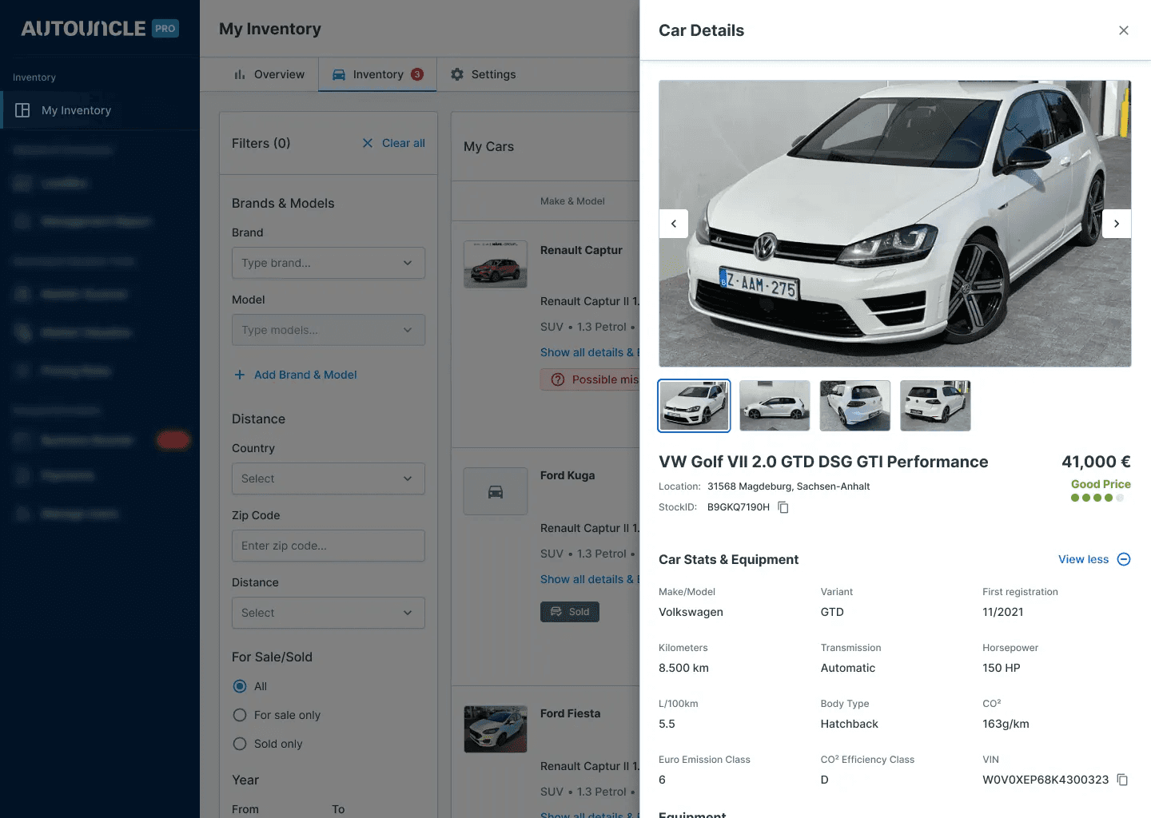The image size is (1151, 818).
Task: Click the Zip Code input field
Action: (x=329, y=546)
